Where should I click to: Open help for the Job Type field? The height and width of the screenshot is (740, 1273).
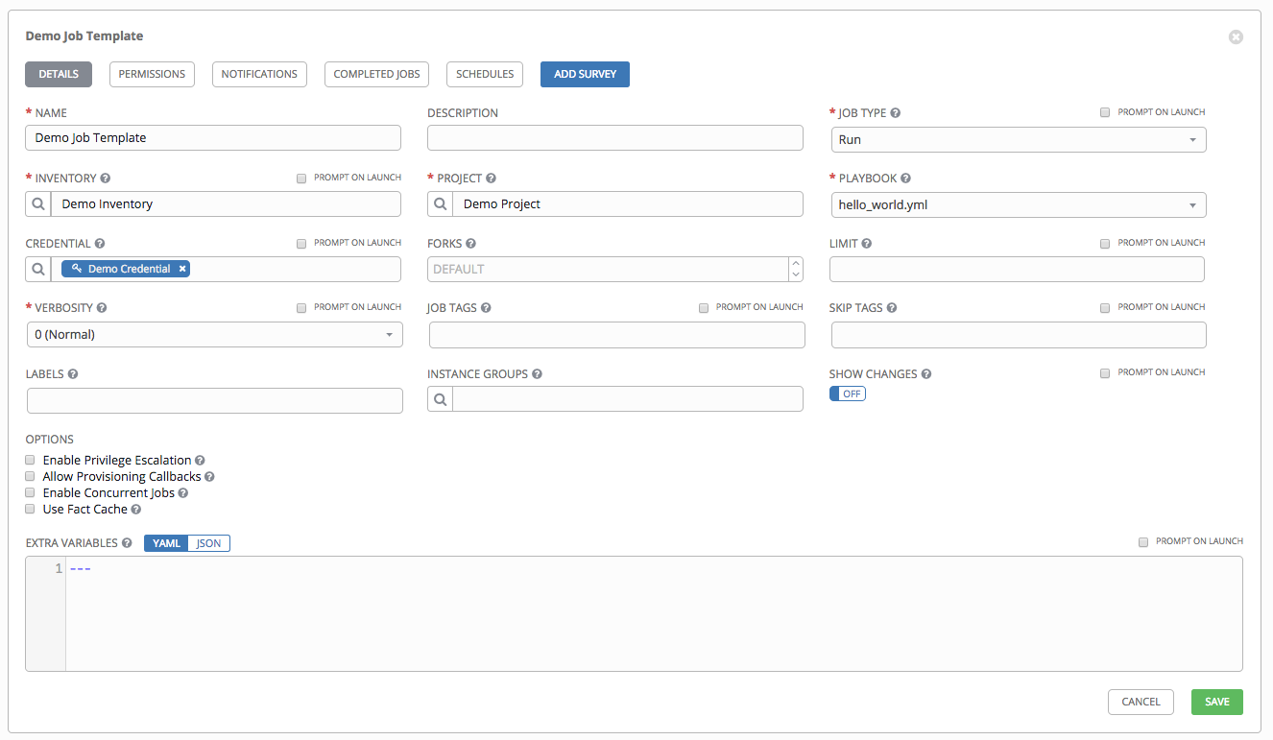point(896,113)
